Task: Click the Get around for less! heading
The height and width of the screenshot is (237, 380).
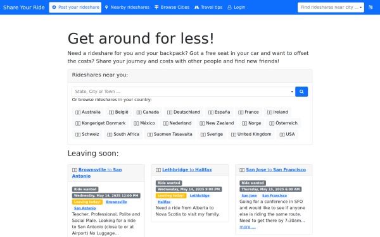Action: point(141,39)
